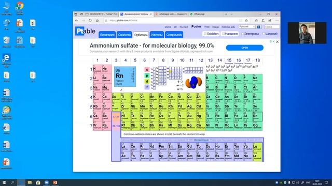Switch to the Compounds tab
Image resolution: width=332 pixels, height=186 pixels.
(174, 35)
